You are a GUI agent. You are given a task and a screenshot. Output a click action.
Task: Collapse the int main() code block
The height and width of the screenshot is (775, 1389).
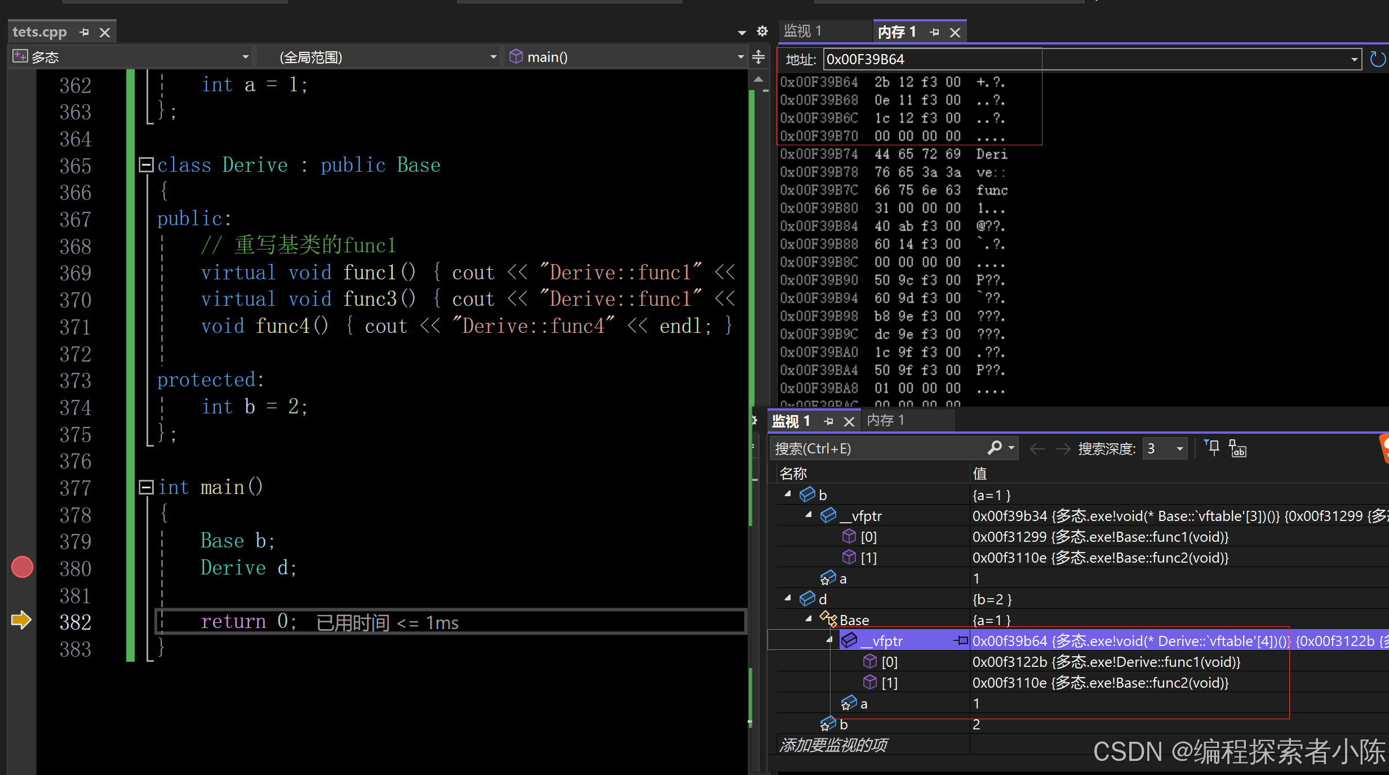(146, 487)
